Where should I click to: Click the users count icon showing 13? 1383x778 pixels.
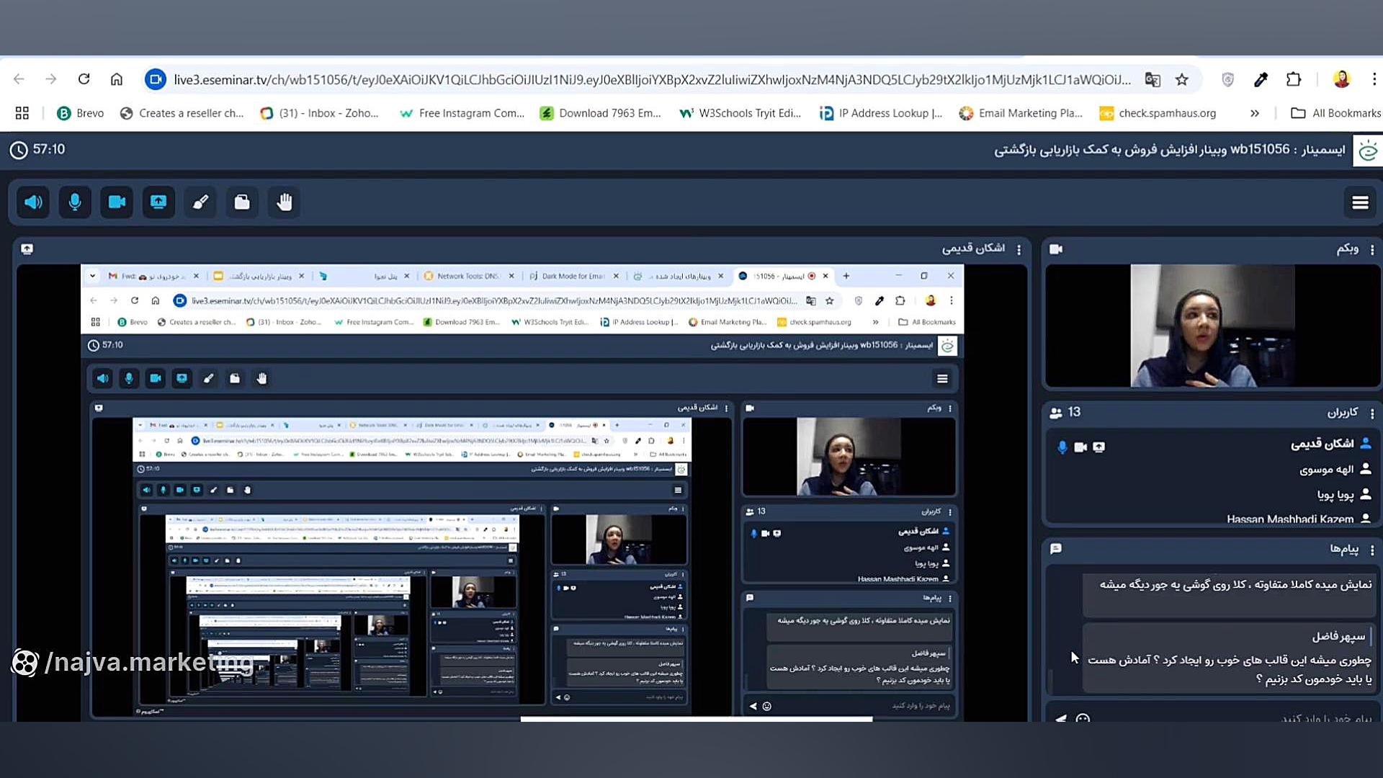1056,413
